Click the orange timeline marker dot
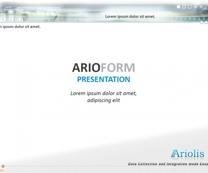 pyautogui.click(x=3, y=166)
